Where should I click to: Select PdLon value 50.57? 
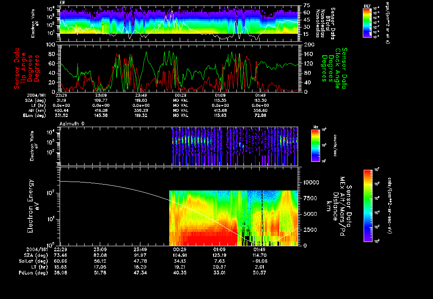coord(260,272)
